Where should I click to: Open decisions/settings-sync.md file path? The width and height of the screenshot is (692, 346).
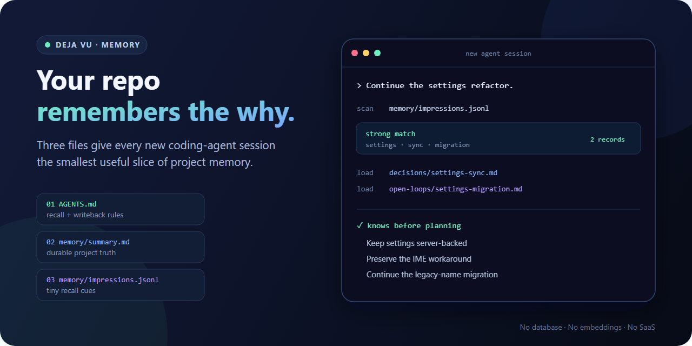(x=443, y=173)
